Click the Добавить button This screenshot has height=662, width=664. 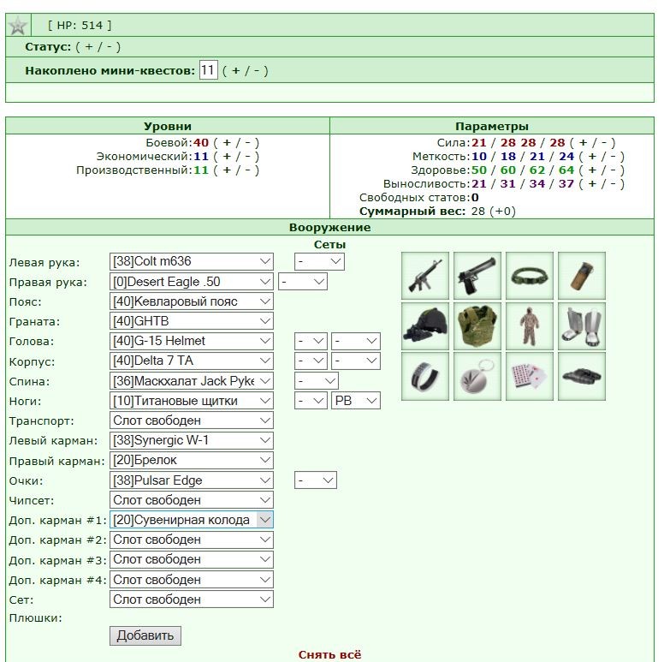coord(145,635)
